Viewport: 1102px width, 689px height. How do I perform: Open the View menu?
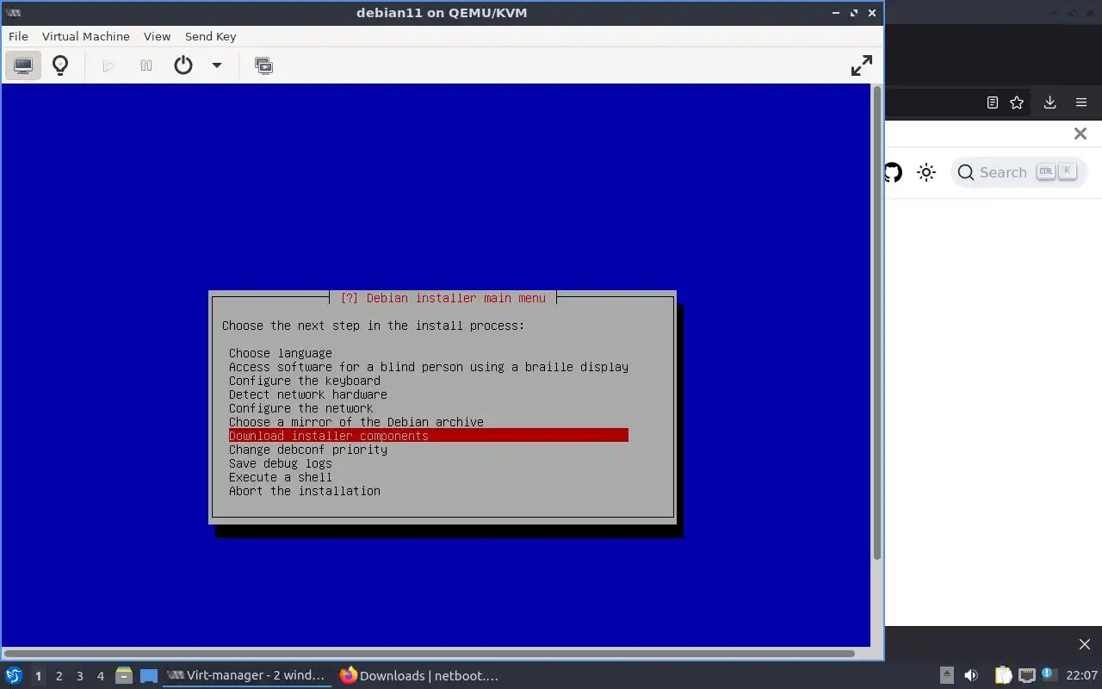pos(157,36)
